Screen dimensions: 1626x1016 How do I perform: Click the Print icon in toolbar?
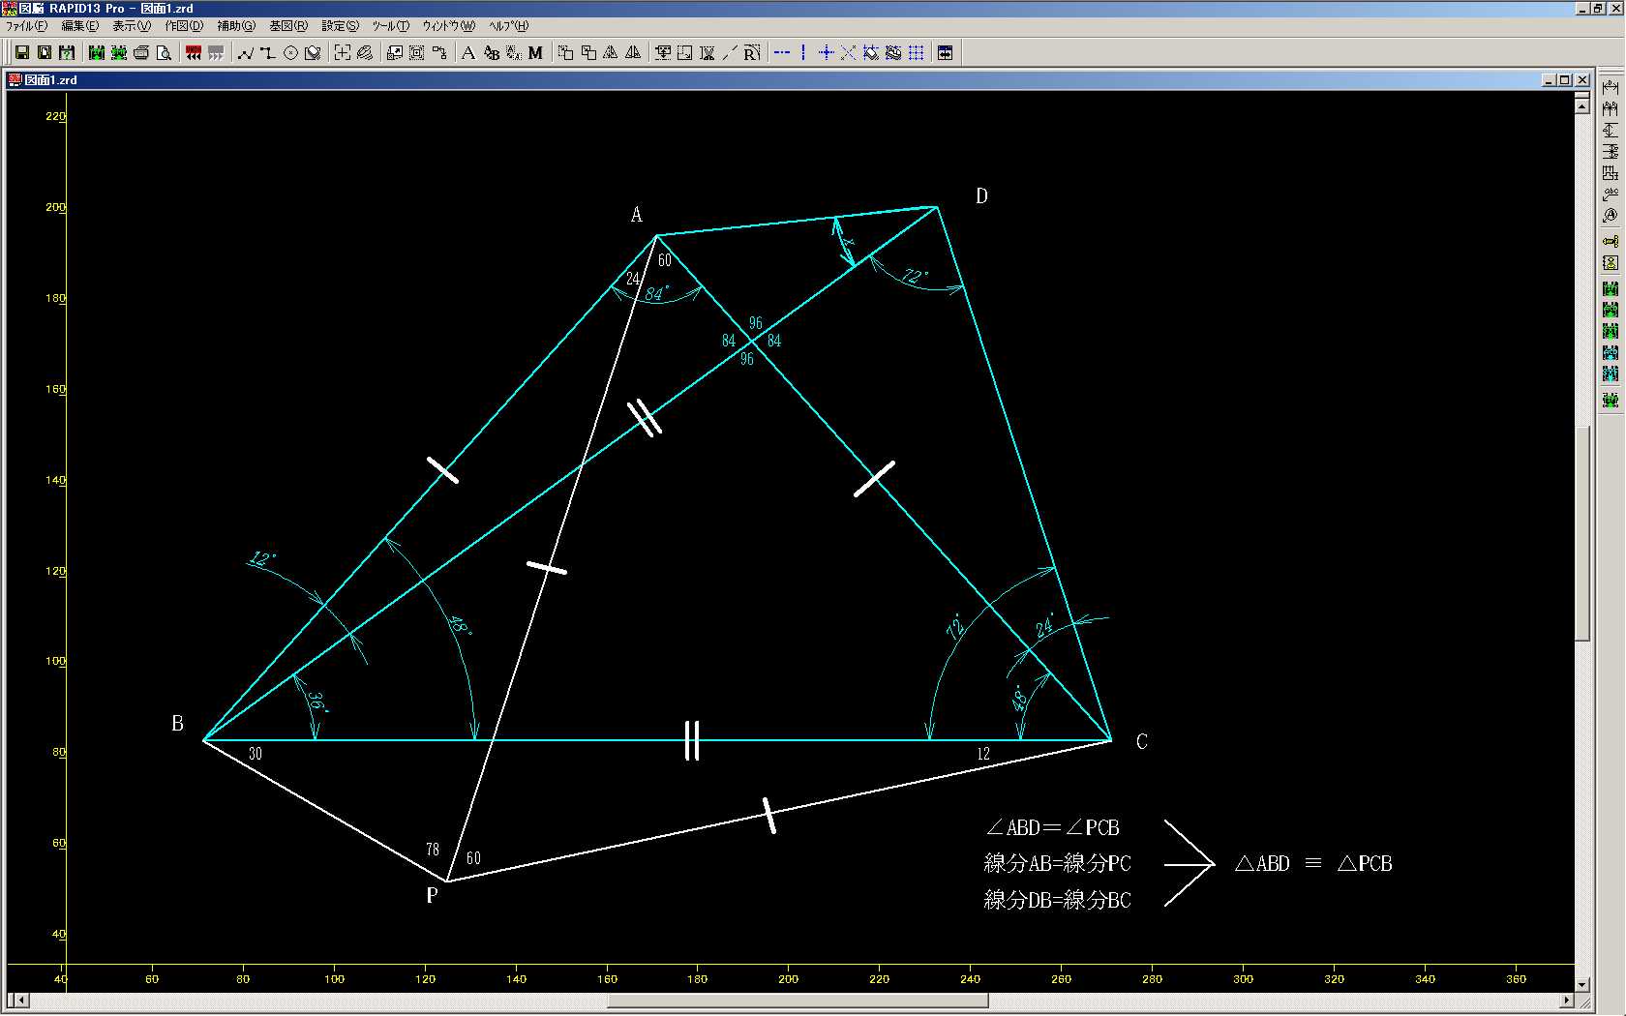point(141,52)
